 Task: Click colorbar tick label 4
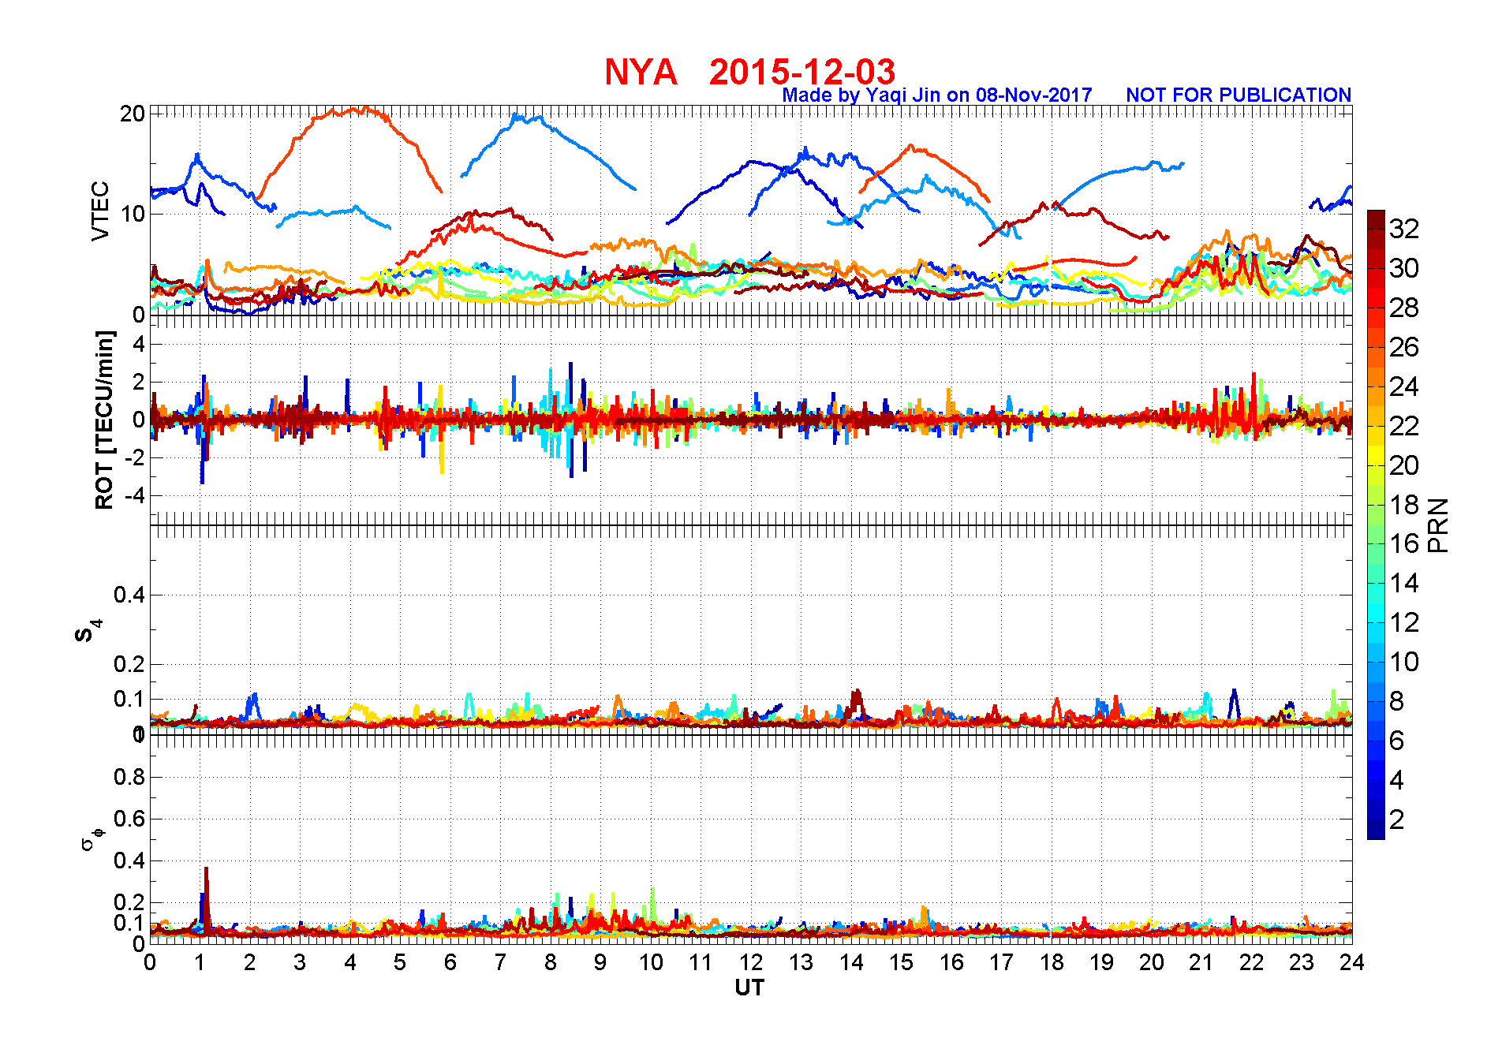[1397, 780]
